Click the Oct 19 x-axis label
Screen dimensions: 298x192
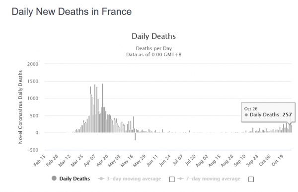pyautogui.click(x=278, y=160)
